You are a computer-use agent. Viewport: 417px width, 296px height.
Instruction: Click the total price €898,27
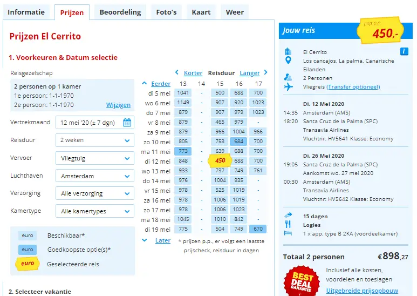(x=393, y=256)
